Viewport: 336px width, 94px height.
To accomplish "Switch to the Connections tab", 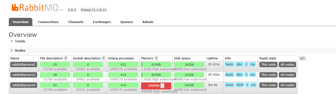I will pyautogui.click(x=48, y=22).
